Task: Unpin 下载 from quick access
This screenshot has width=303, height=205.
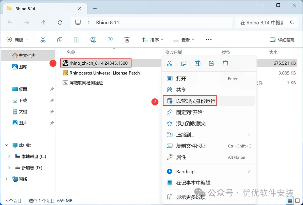Action: point(52,100)
